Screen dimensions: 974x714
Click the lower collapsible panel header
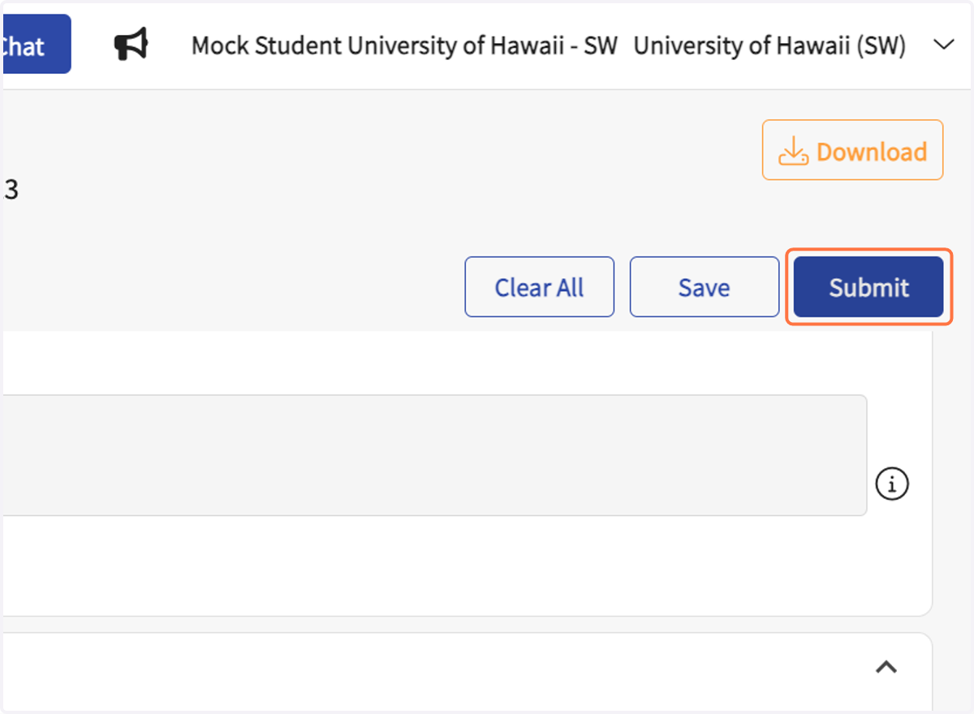tap(466, 668)
